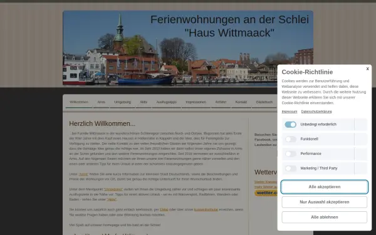
Task: Go to the Willkommen navigation tab
Action: pos(79,102)
